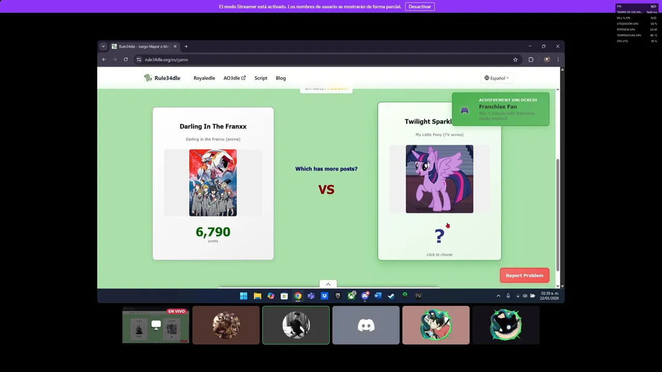Image resolution: width=662 pixels, height=372 pixels.
Task: Click the Rule34dle logo
Action: click(162, 78)
